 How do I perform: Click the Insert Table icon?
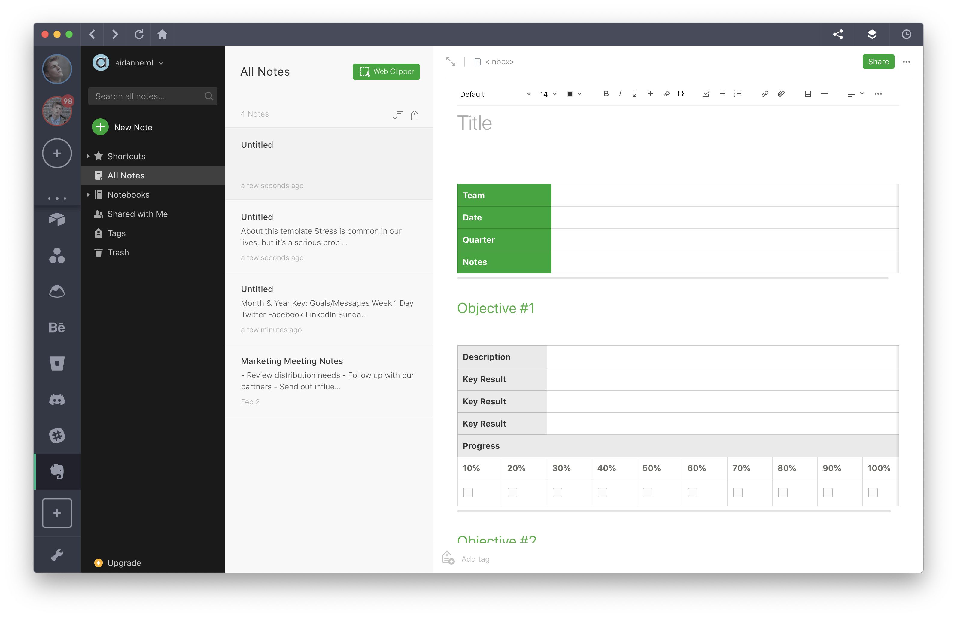(808, 93)
